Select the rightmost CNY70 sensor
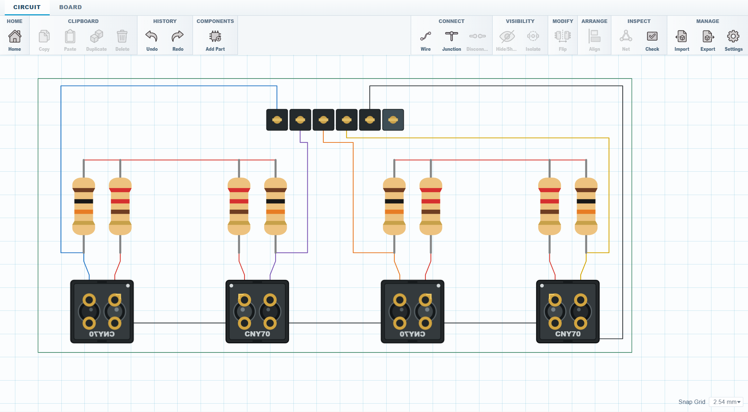Viewport: 748px width, 412px height. [x=568, y=312]
